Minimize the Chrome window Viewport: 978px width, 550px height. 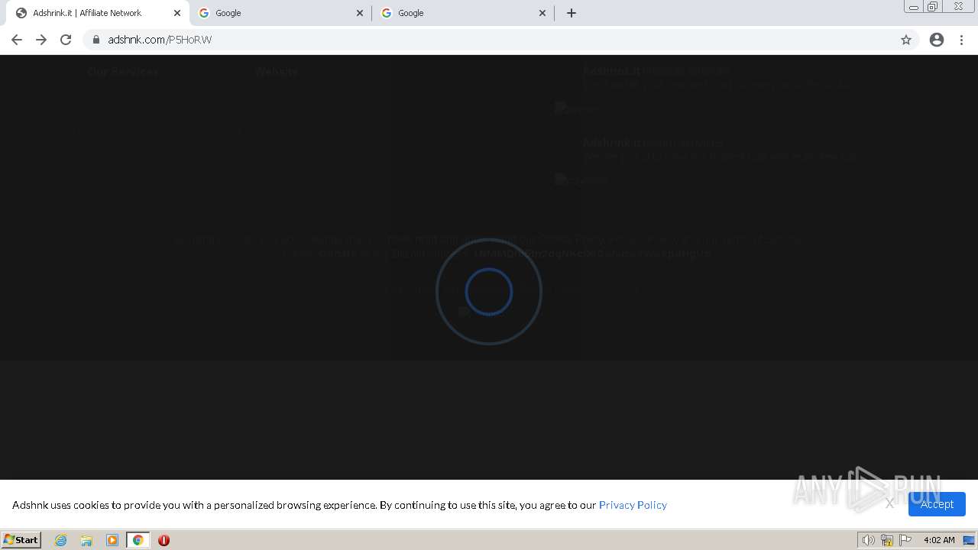(913, 7)
